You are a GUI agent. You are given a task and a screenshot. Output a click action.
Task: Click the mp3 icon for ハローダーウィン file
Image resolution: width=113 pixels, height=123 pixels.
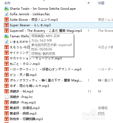7,69
